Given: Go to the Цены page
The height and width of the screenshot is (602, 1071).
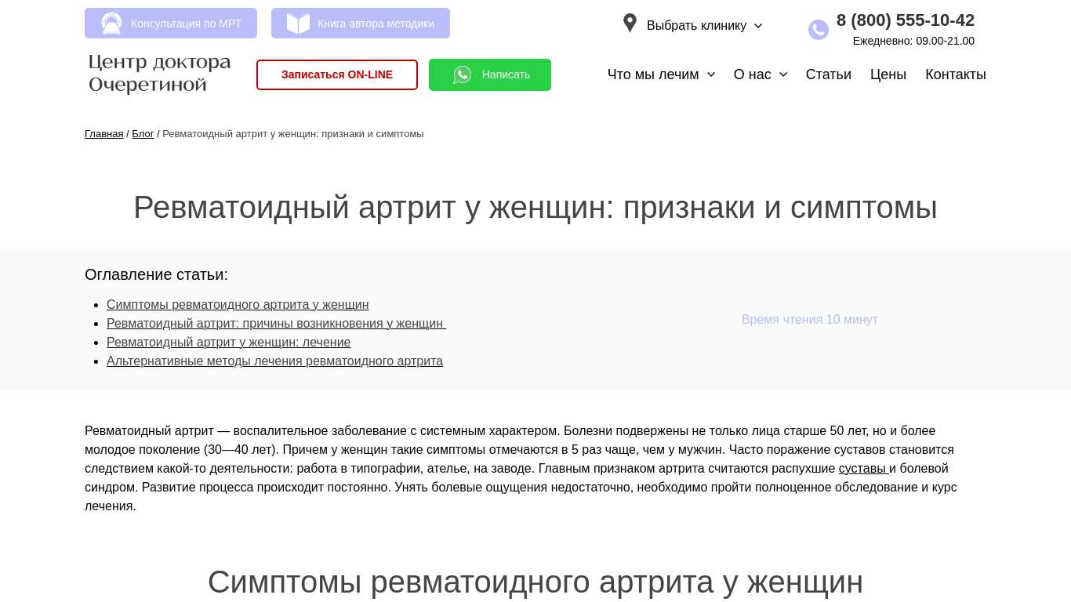Looking at the screenshot, I should point(888,74).
